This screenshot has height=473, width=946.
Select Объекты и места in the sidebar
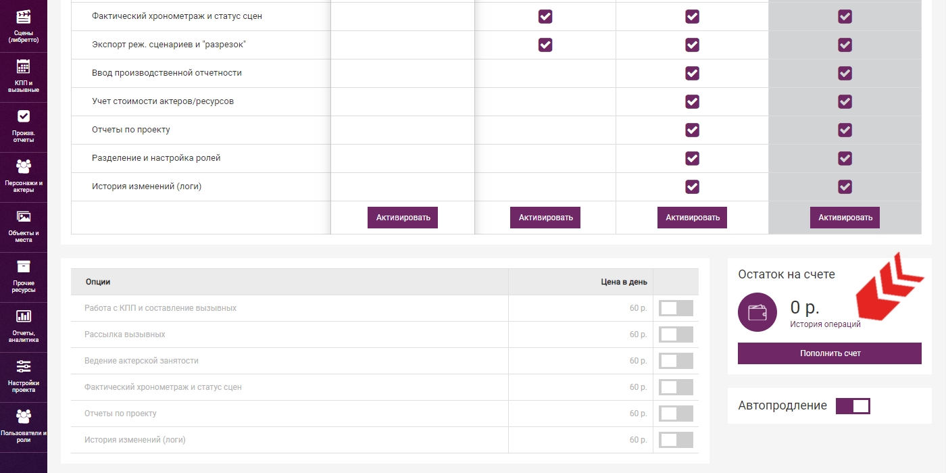[24, 227]
